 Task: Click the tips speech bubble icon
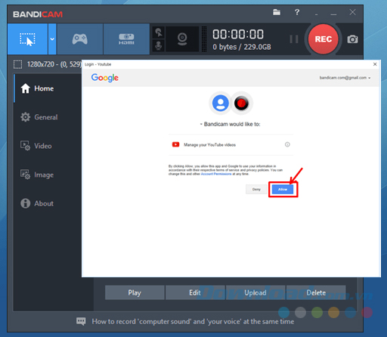[81, 321]
